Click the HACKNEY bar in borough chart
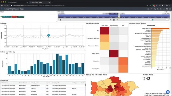Image resolution: width=172 pixels, height=96 pixels. 156,32
